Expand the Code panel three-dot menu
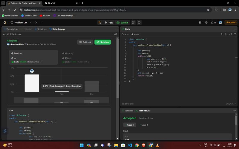Screen dimensions: 239x149 click(x=235, y=29)
